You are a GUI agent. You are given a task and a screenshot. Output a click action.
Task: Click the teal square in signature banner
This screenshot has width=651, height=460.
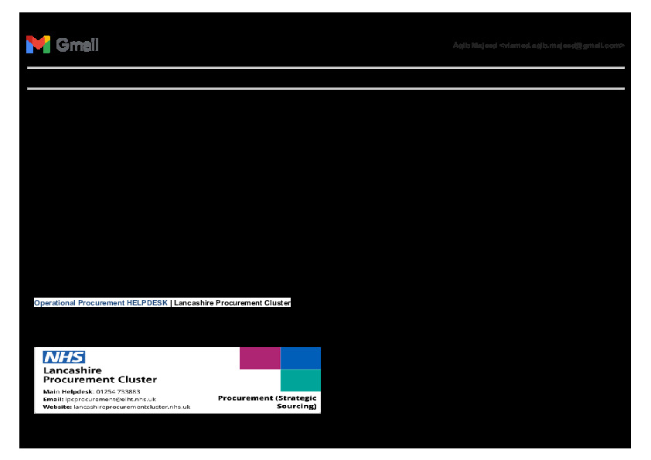point(300,380)
